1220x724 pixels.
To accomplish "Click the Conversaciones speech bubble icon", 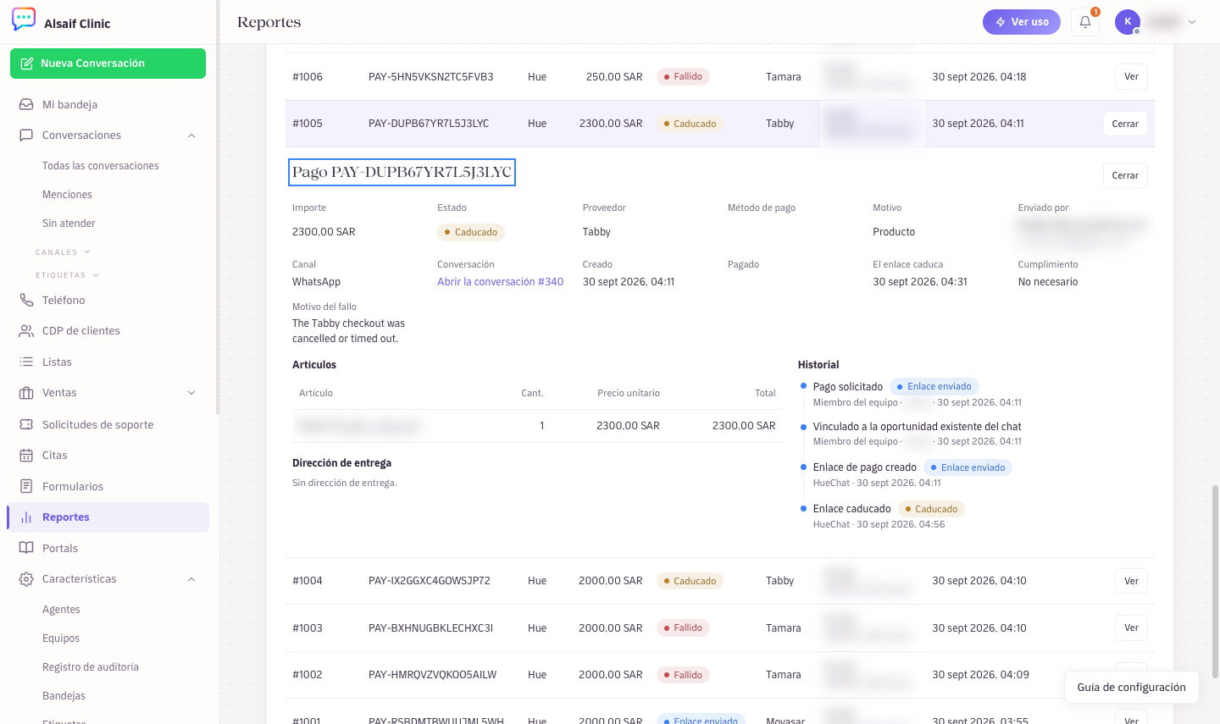I will (x=26, y=135).
